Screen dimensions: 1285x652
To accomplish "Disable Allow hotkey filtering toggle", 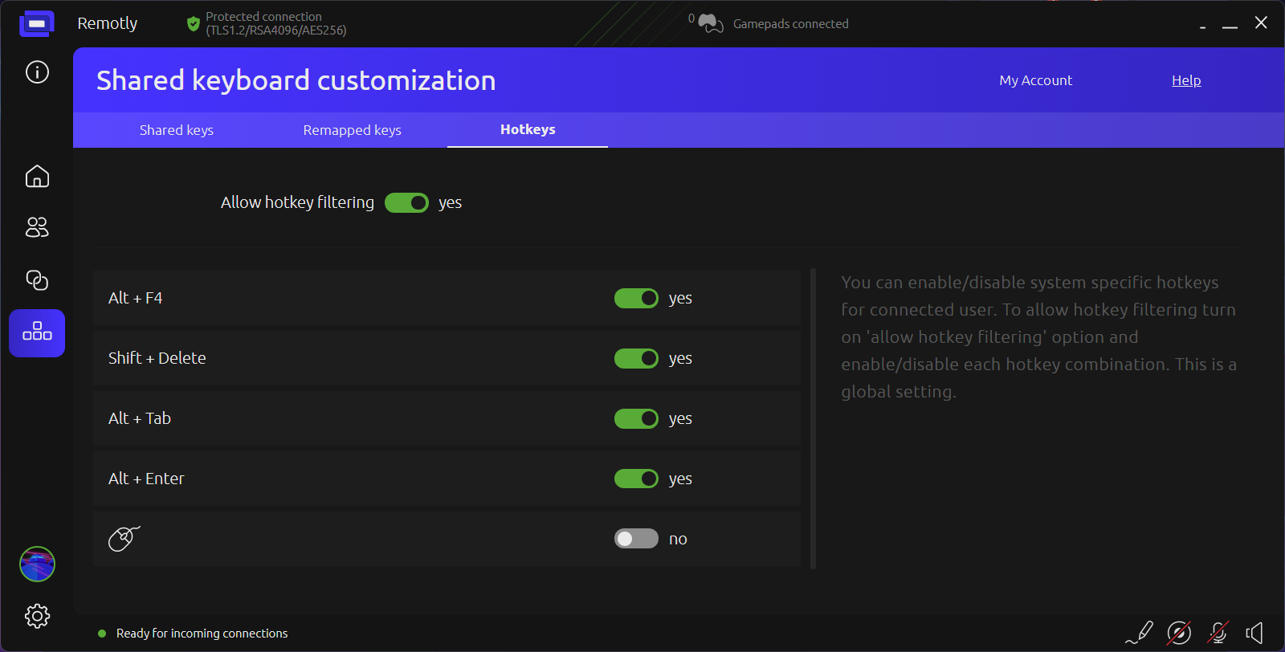I will tap(406, 203).
